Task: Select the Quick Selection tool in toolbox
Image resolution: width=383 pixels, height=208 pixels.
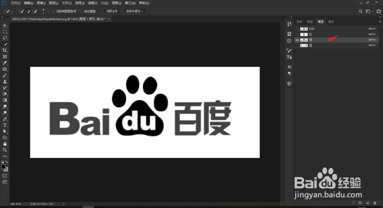Action: click(x=5, y=44)
